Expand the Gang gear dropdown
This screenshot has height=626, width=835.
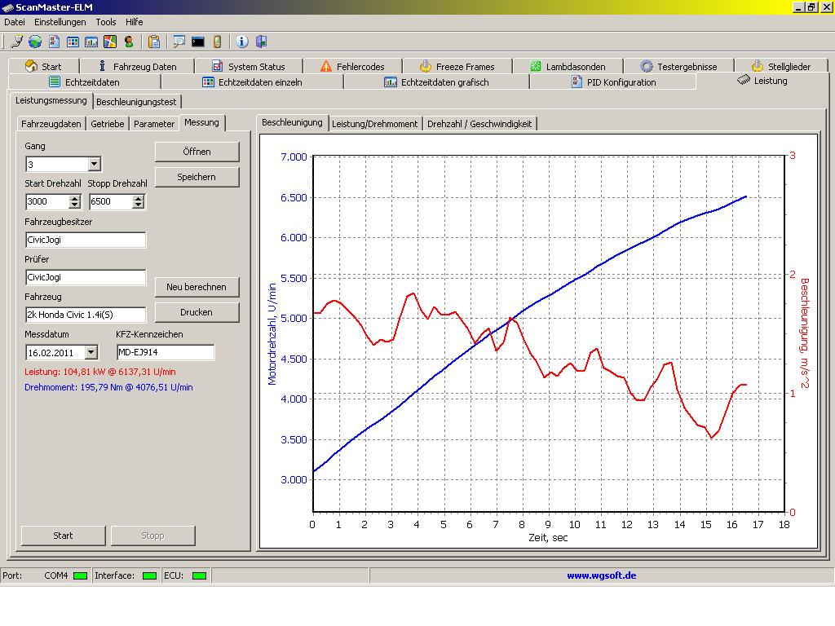click(x=94, y=165)
